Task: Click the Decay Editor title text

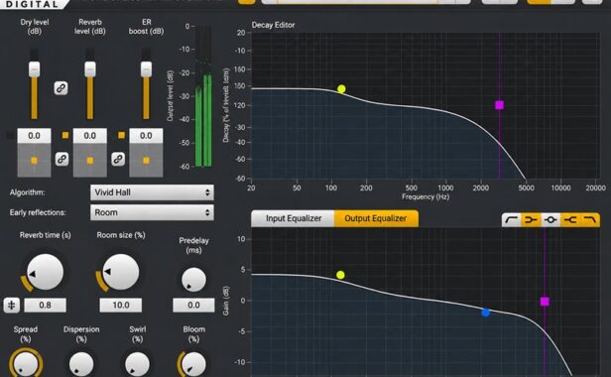Action: pos(273,25)
